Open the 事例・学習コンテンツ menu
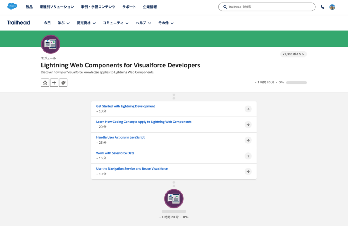348x226 pixels. point(98,7)
